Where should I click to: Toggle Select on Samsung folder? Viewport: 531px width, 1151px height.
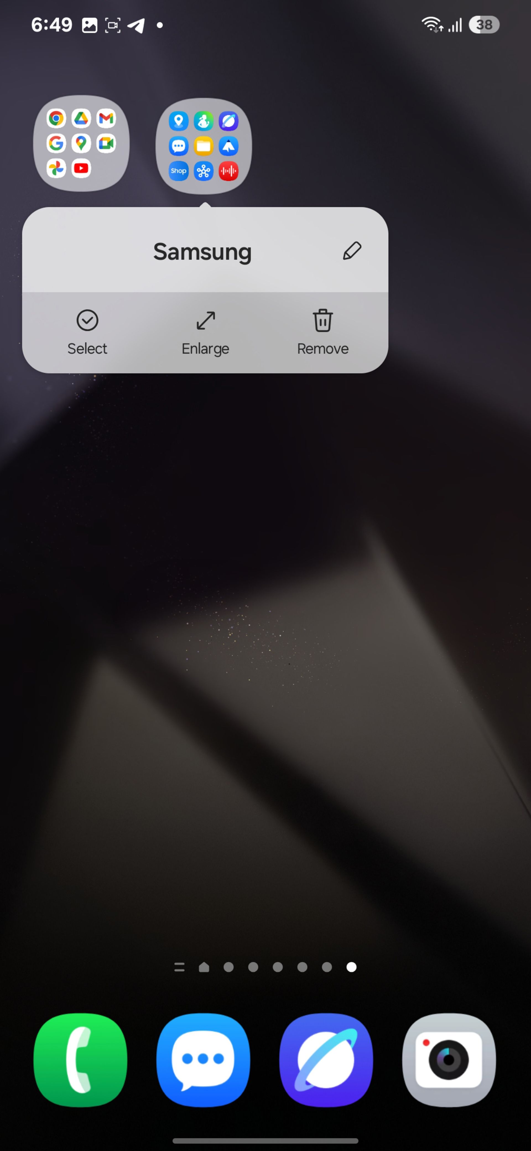(87, 332)
